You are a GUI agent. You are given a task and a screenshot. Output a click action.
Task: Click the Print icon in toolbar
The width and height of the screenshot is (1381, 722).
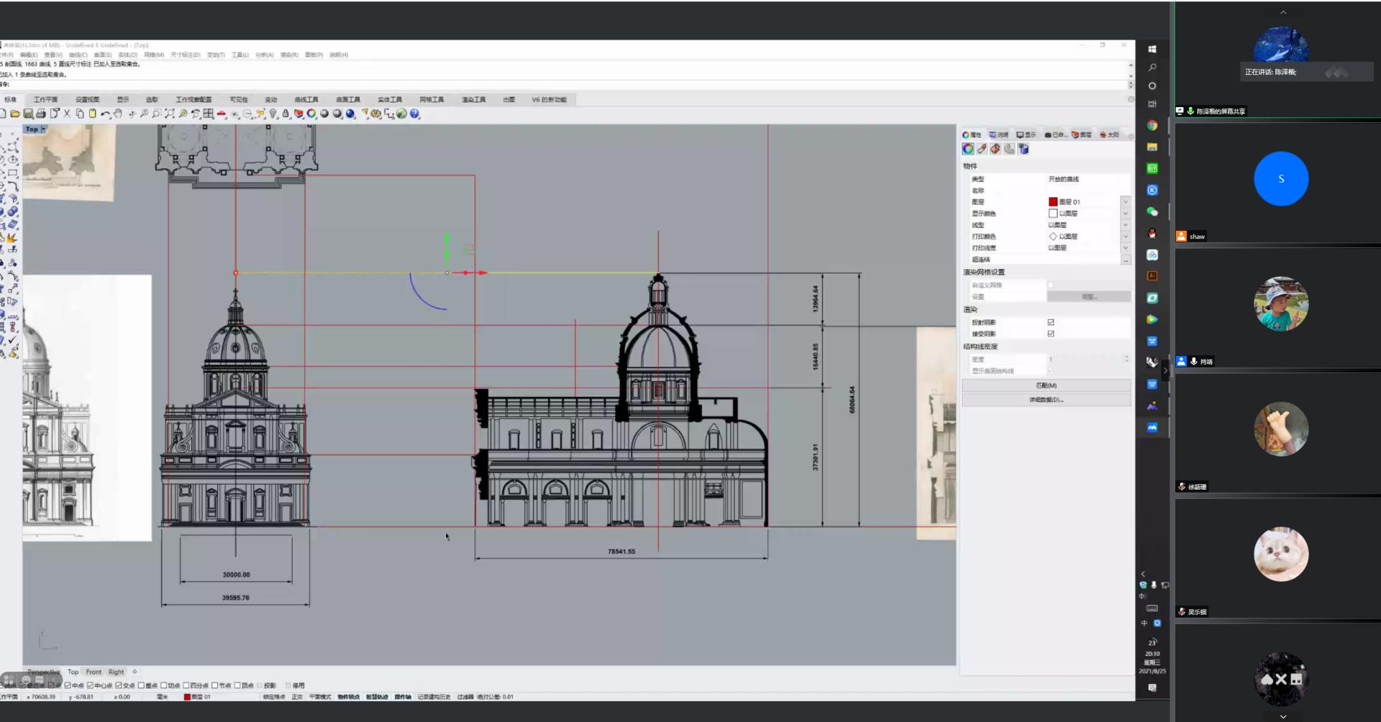point(41,114)
